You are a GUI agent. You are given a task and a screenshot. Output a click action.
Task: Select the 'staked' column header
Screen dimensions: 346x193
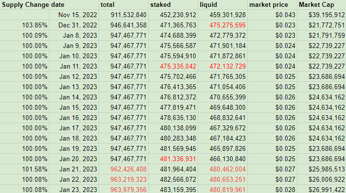point(173,4)
